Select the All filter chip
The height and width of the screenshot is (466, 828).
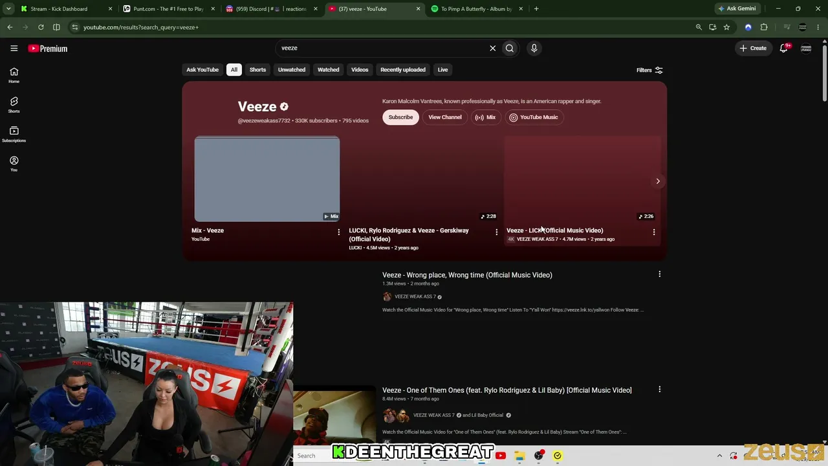point(234,70)
